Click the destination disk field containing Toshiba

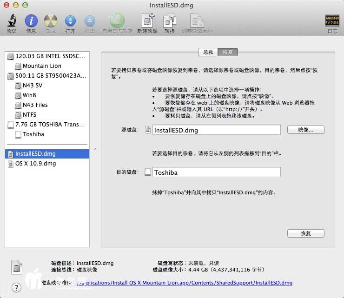point(216,172)
